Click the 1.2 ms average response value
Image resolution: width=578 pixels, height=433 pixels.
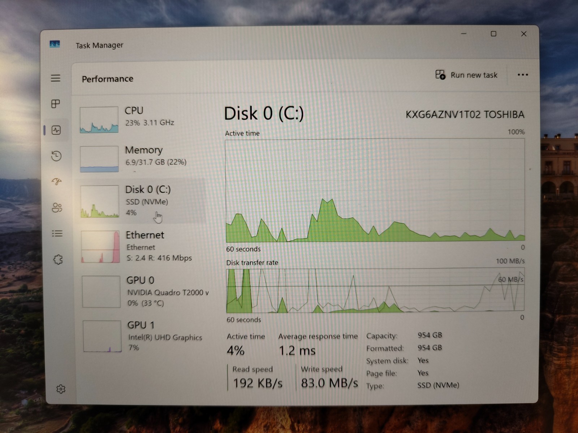pyautogui.click(x=297, y=350)
